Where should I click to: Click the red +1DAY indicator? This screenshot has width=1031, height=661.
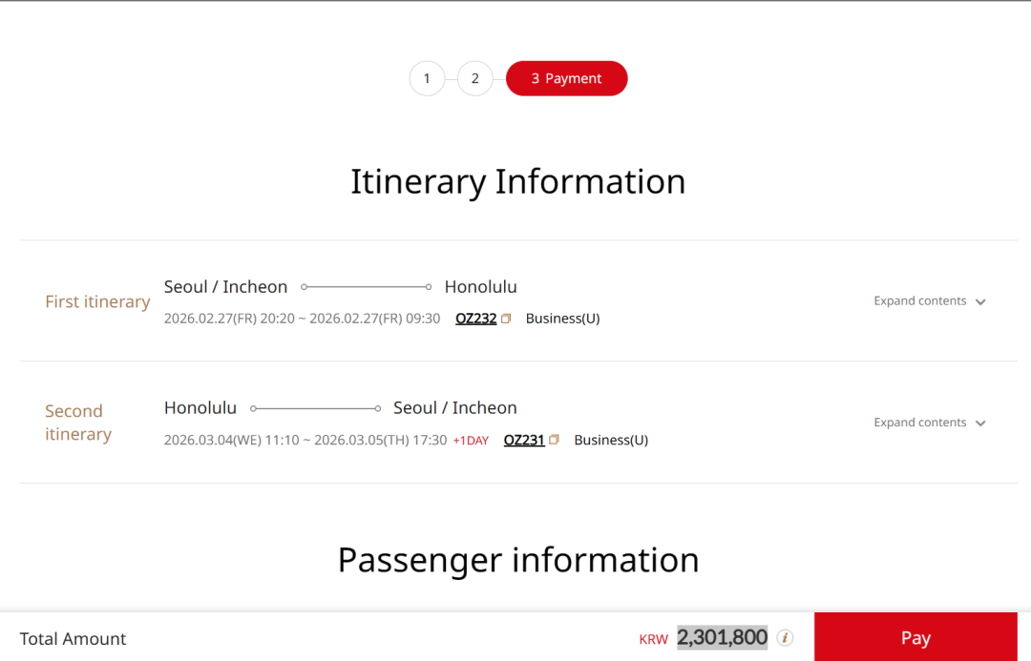(x=471, y=441)
